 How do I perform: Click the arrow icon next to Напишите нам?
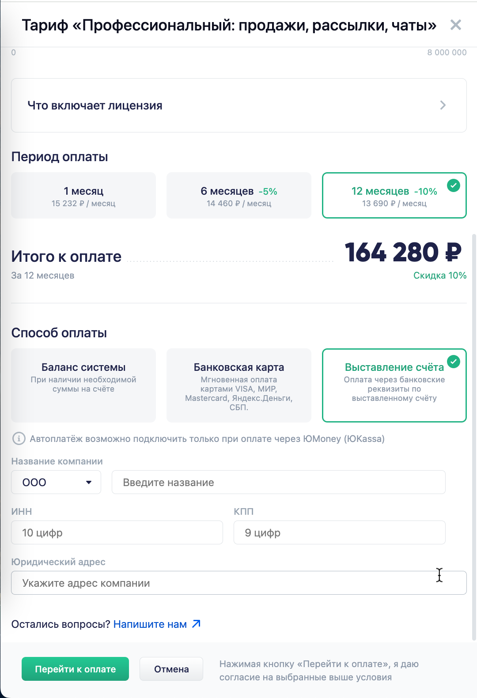[197, 624]
